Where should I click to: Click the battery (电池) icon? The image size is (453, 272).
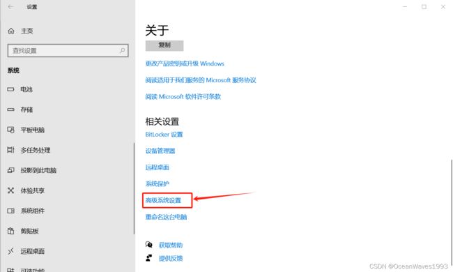coord(10,89)
